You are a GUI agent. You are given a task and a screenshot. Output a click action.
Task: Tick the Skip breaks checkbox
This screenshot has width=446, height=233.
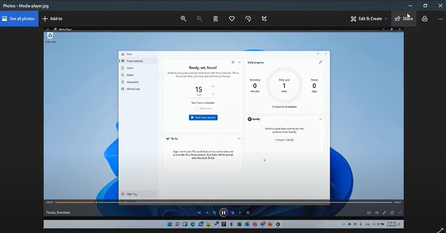click(196, 108)
